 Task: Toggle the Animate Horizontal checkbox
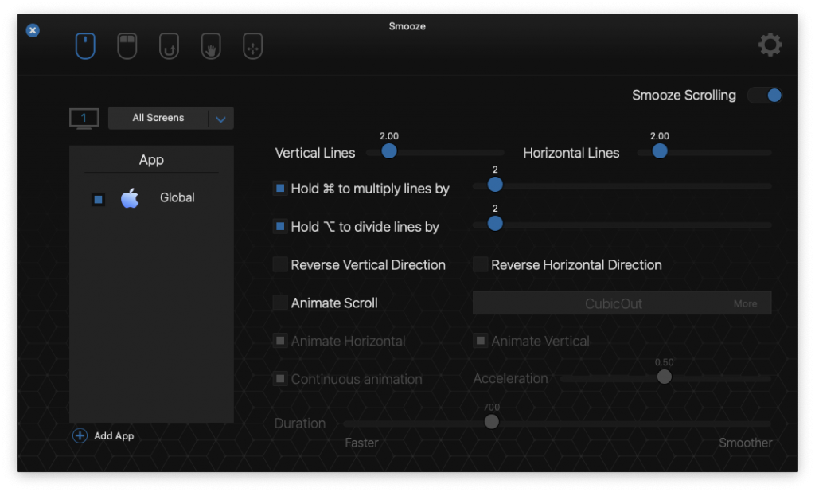280,341
